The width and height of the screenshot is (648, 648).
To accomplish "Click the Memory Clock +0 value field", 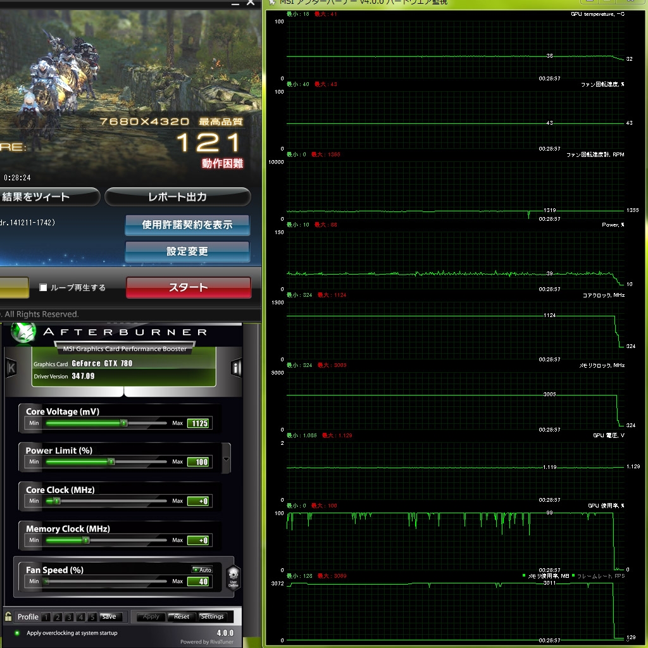I will pyautogui.click(x=199, y=540).
